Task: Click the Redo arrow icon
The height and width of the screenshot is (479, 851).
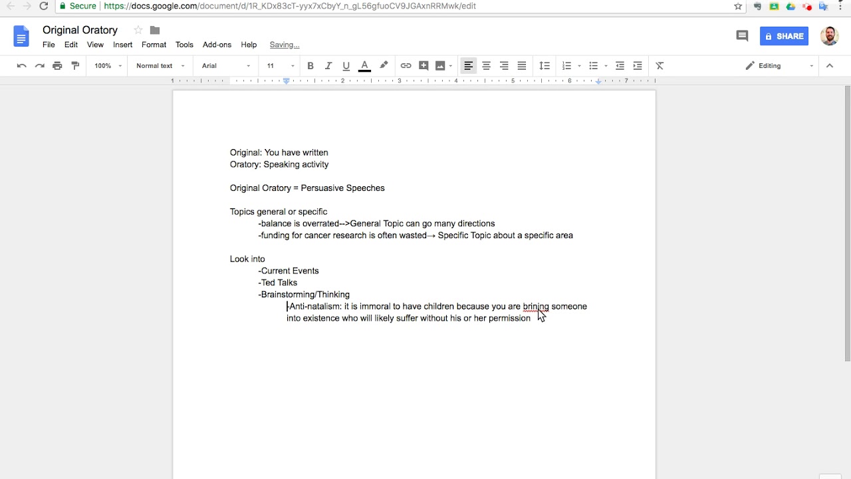Action: click(39, 66)
